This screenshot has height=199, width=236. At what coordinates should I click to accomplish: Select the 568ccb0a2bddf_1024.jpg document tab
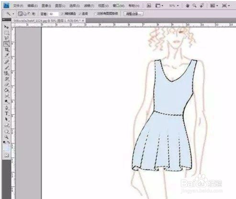coord(47,21)
